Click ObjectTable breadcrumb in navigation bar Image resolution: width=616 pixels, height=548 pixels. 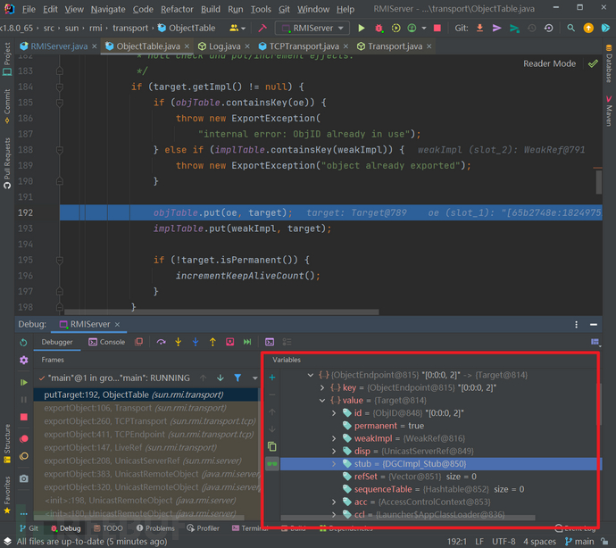(187, 28)
